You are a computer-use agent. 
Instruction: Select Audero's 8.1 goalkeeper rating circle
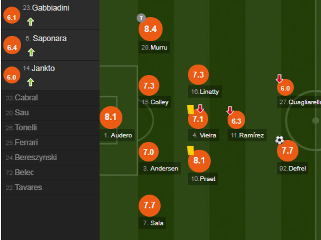click(111, 117)
